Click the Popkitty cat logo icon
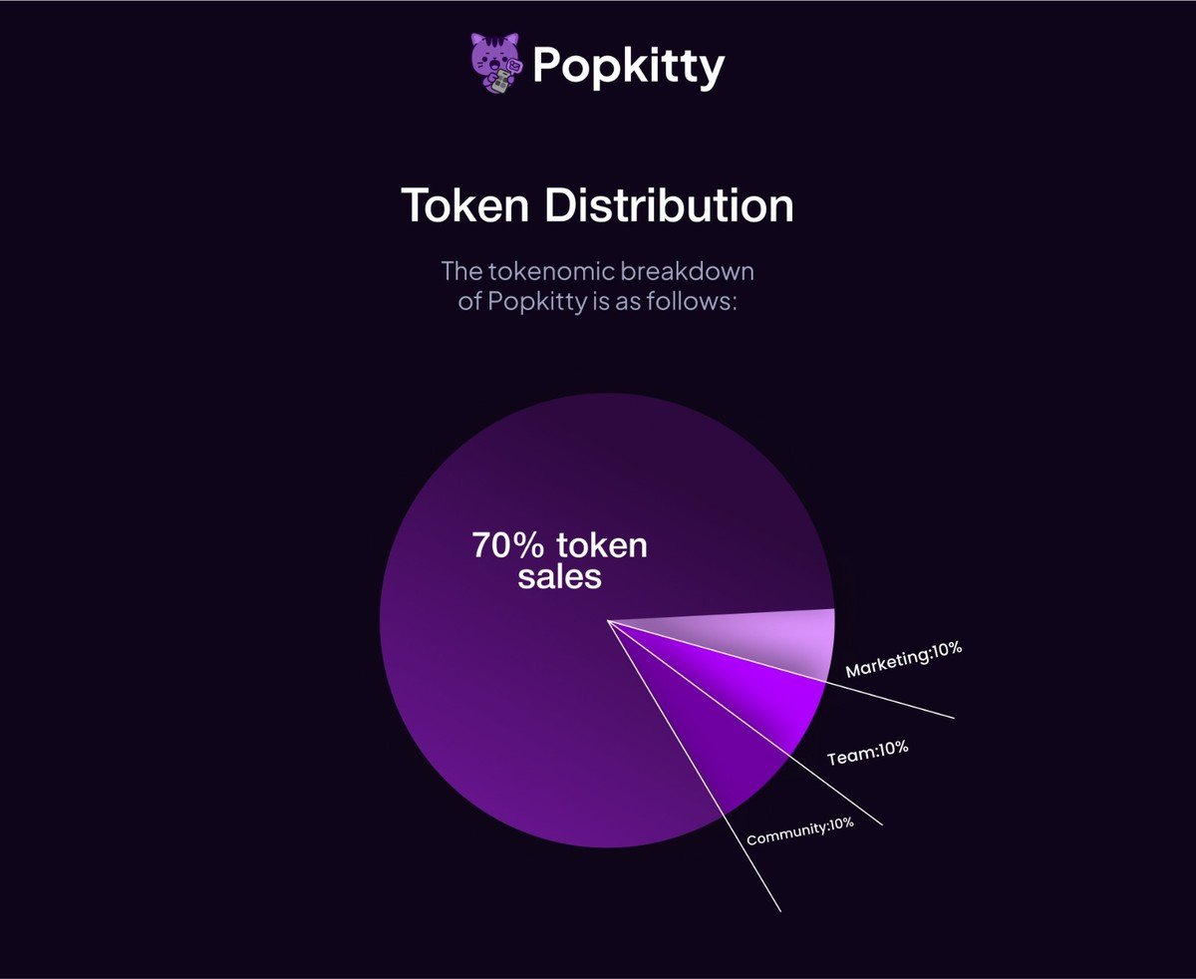 tap(496, 66)
